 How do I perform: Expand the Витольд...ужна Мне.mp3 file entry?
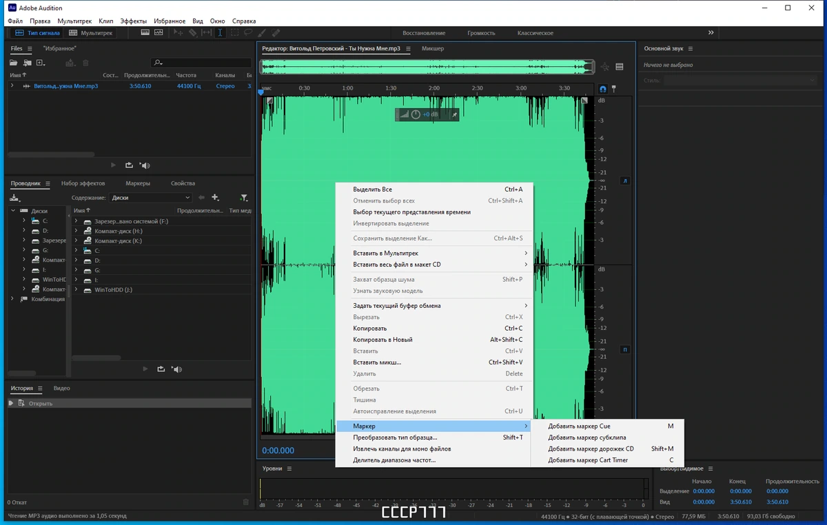click(x=12, y=86)
